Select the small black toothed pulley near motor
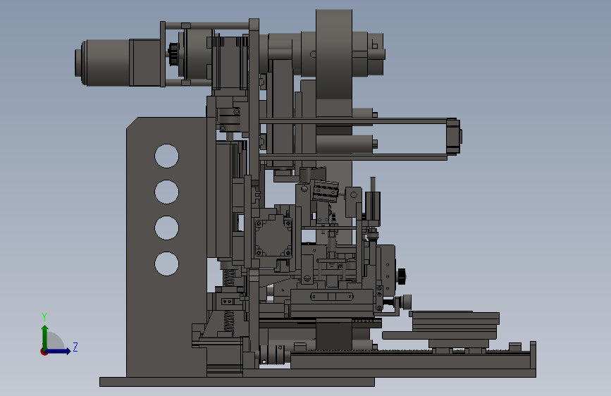The width and height of the screenshot is (611, 396). pos(173,54)
